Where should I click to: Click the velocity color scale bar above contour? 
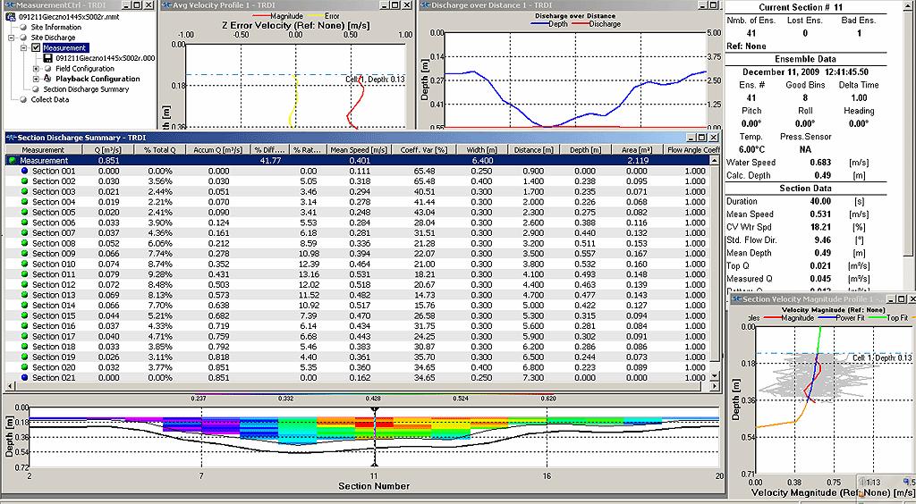[374, 394]
